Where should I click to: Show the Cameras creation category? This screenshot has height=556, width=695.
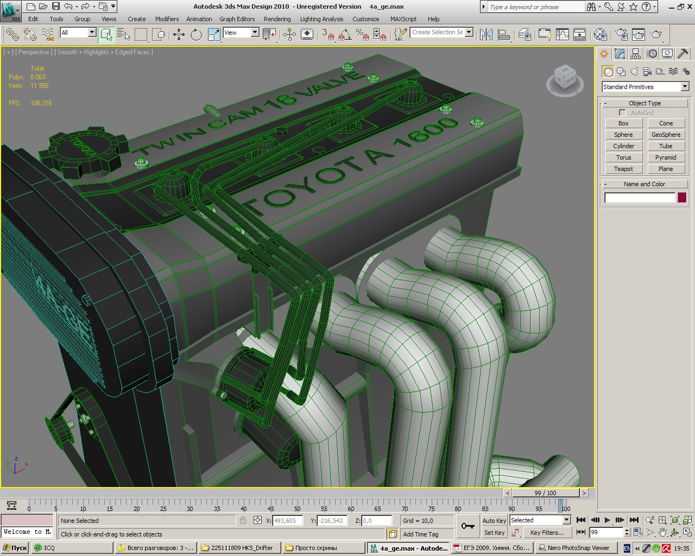click(x=647, y=72)
